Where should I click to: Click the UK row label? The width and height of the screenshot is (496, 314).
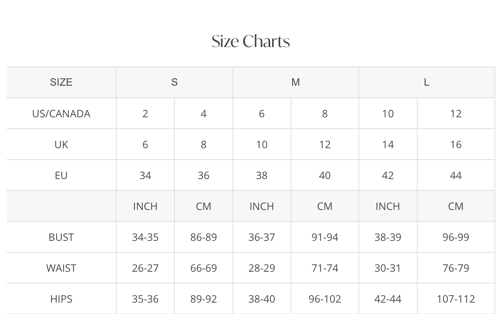[61, 144]
